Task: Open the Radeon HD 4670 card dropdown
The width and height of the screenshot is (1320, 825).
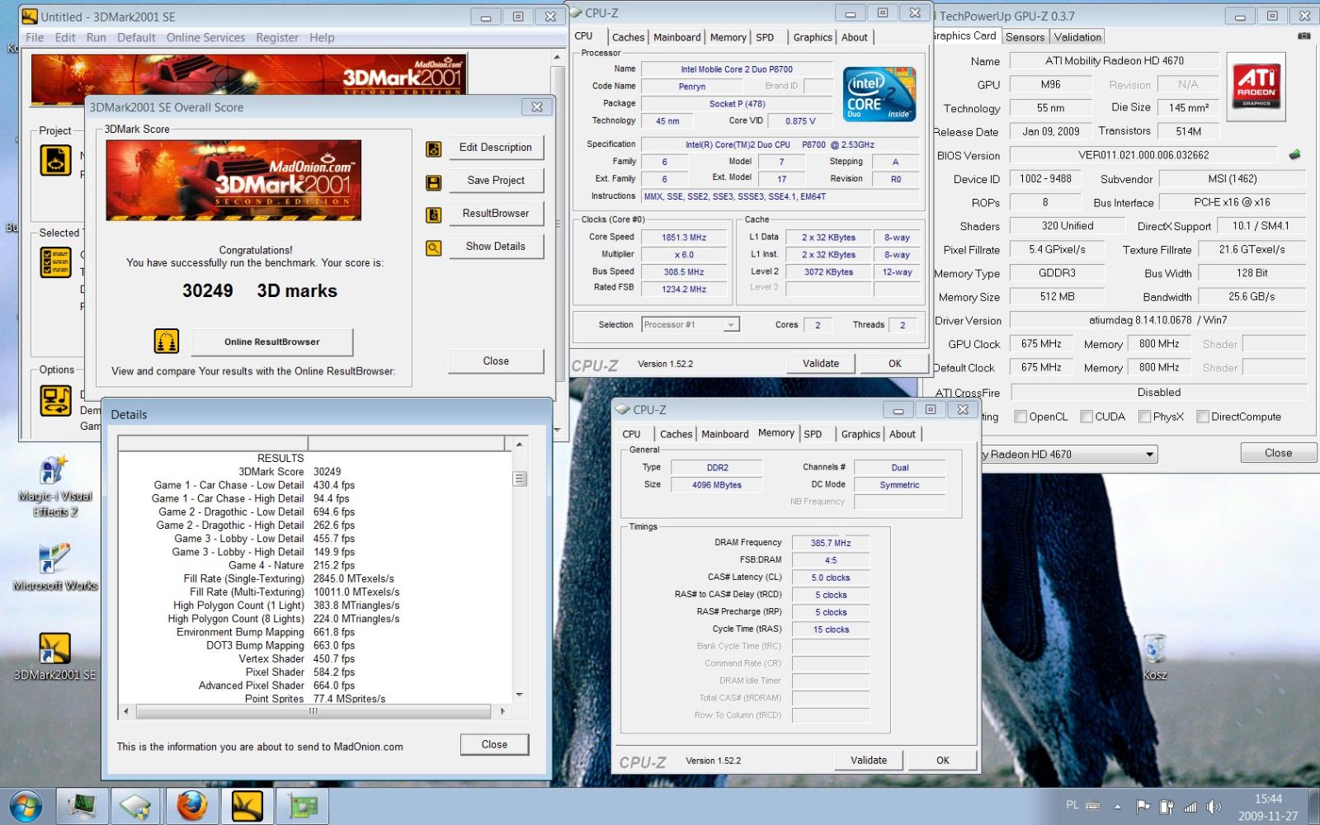Action: pos(1068,455)
